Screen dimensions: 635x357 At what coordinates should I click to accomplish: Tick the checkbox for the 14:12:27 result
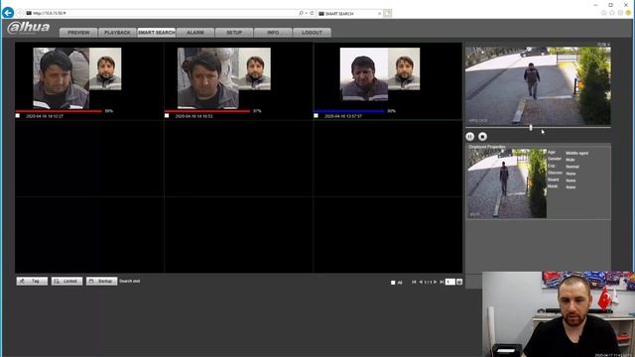point(18,116)
